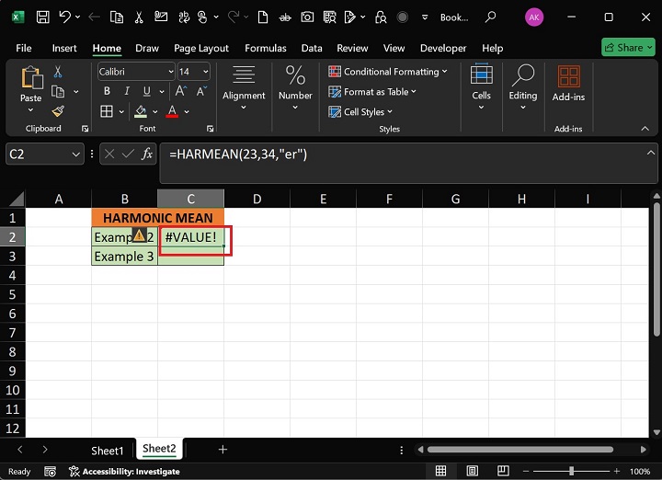Image resolution: width=662 pixels, height=480 pixels.
Task: Toggle Italic formatting
Action: 127,91
